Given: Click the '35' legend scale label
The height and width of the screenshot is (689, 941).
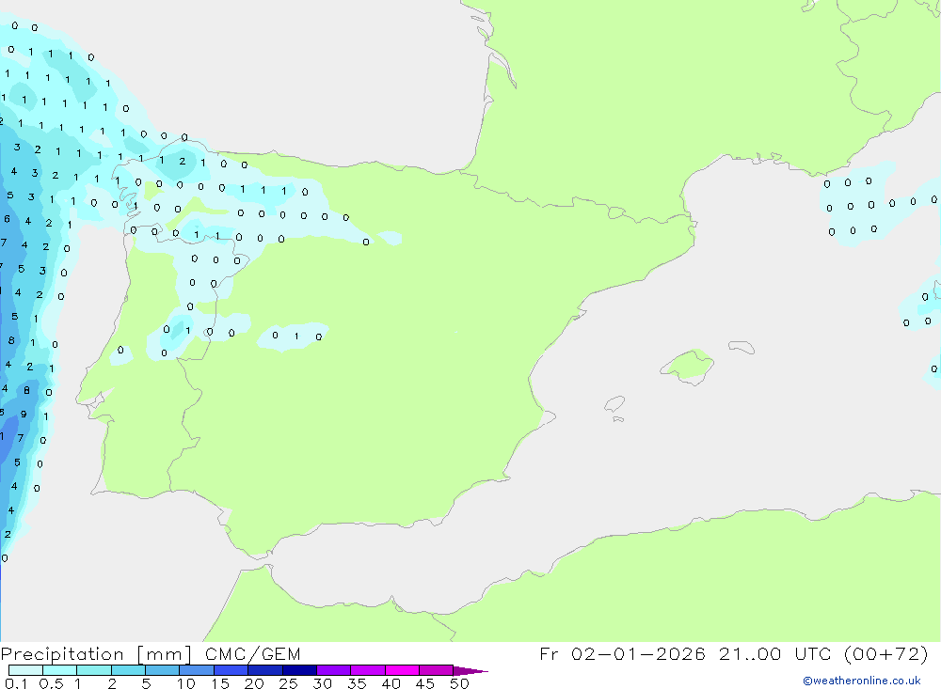Looking at the screenshot, I should tap(357, 683).
